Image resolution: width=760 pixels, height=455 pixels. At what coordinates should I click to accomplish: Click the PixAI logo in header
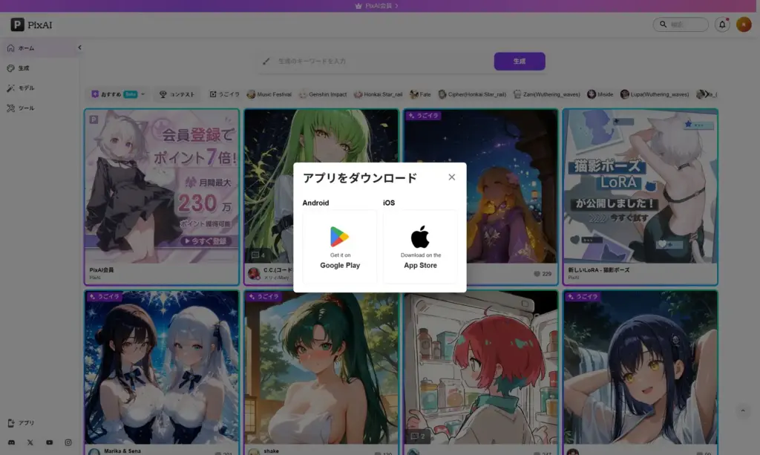coord(31,24)
